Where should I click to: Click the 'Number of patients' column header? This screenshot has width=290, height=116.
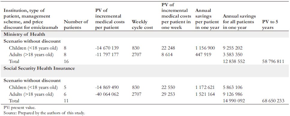[76, 25]
